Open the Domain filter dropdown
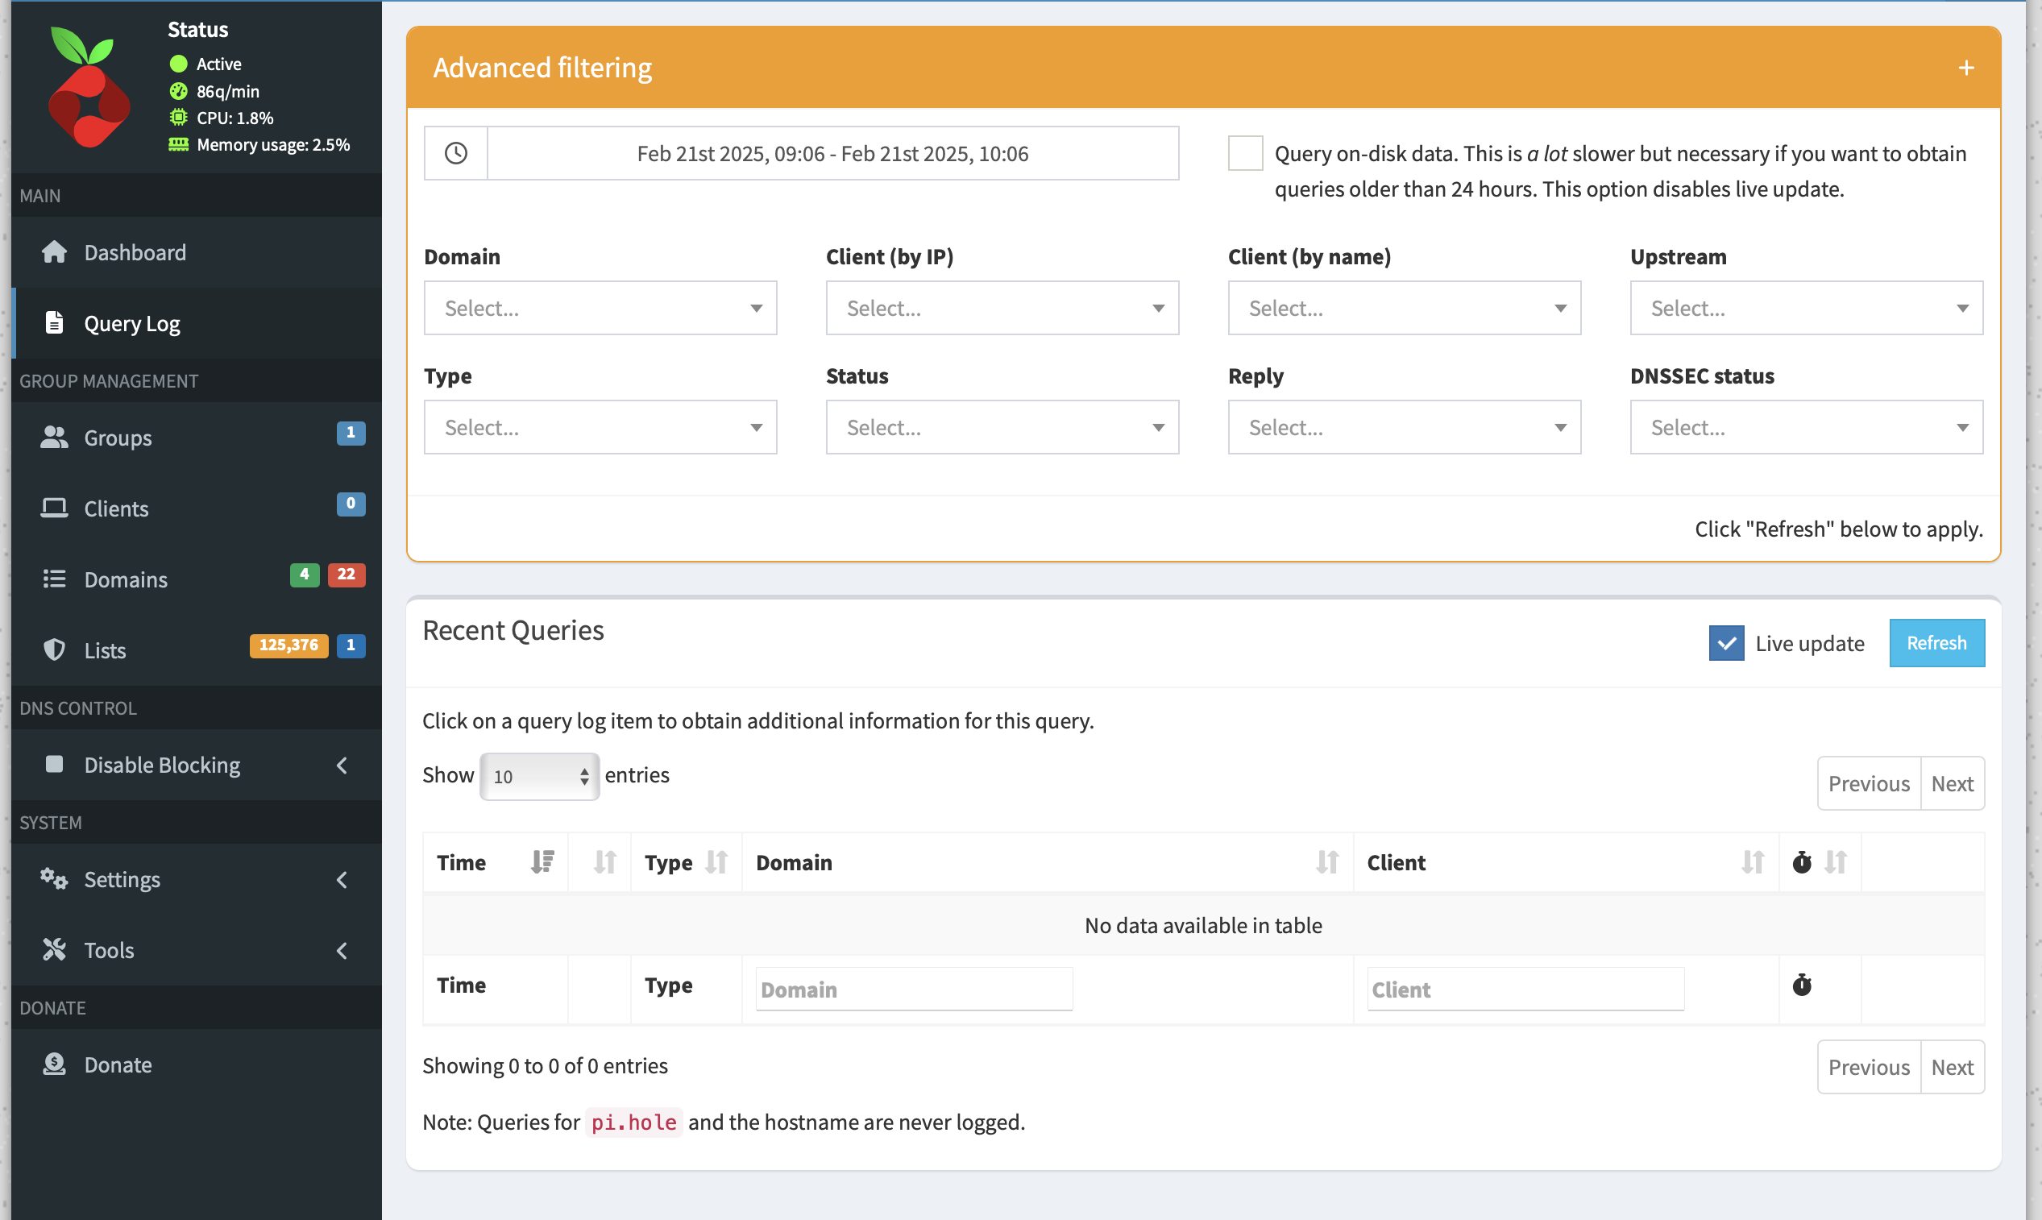 click(x=600, y=308)
